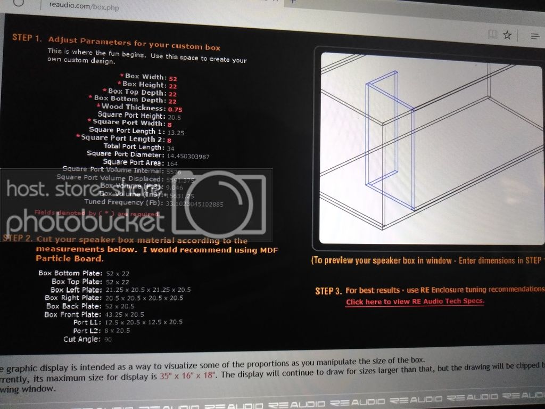545x409 pixels.
Task: Click the Total Port Length value 34
Action: click(x=170, y=149)
